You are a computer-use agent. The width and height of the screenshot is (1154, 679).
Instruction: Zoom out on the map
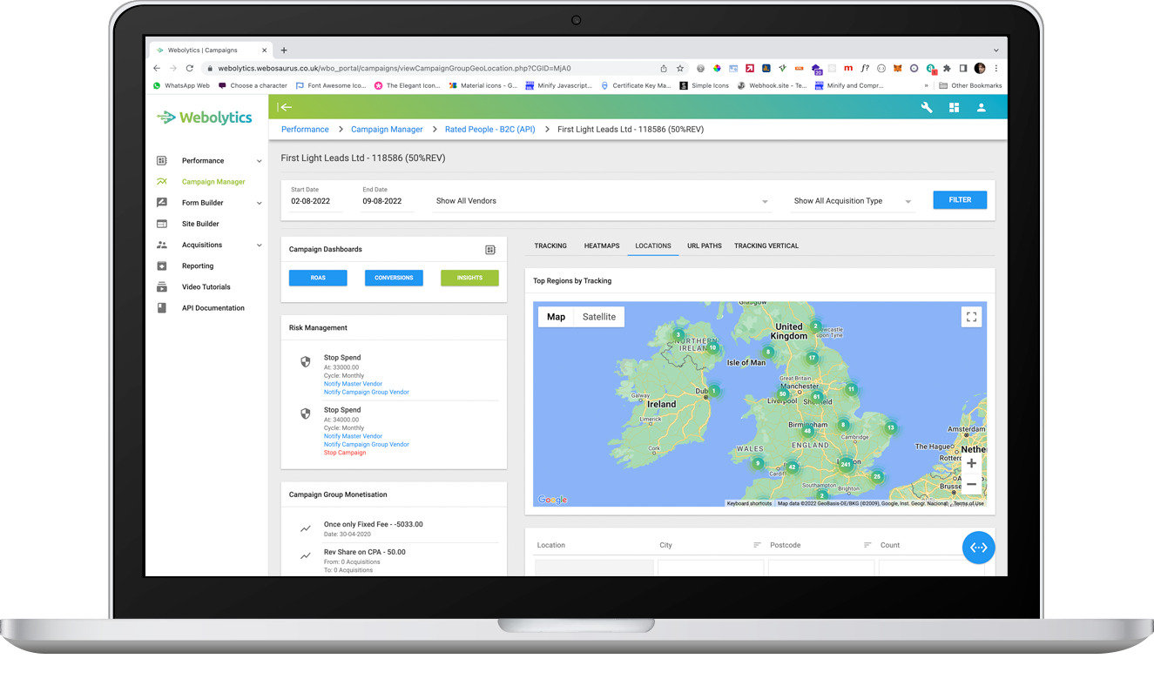971,484
